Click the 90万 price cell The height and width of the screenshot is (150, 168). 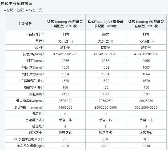[106, 35]
